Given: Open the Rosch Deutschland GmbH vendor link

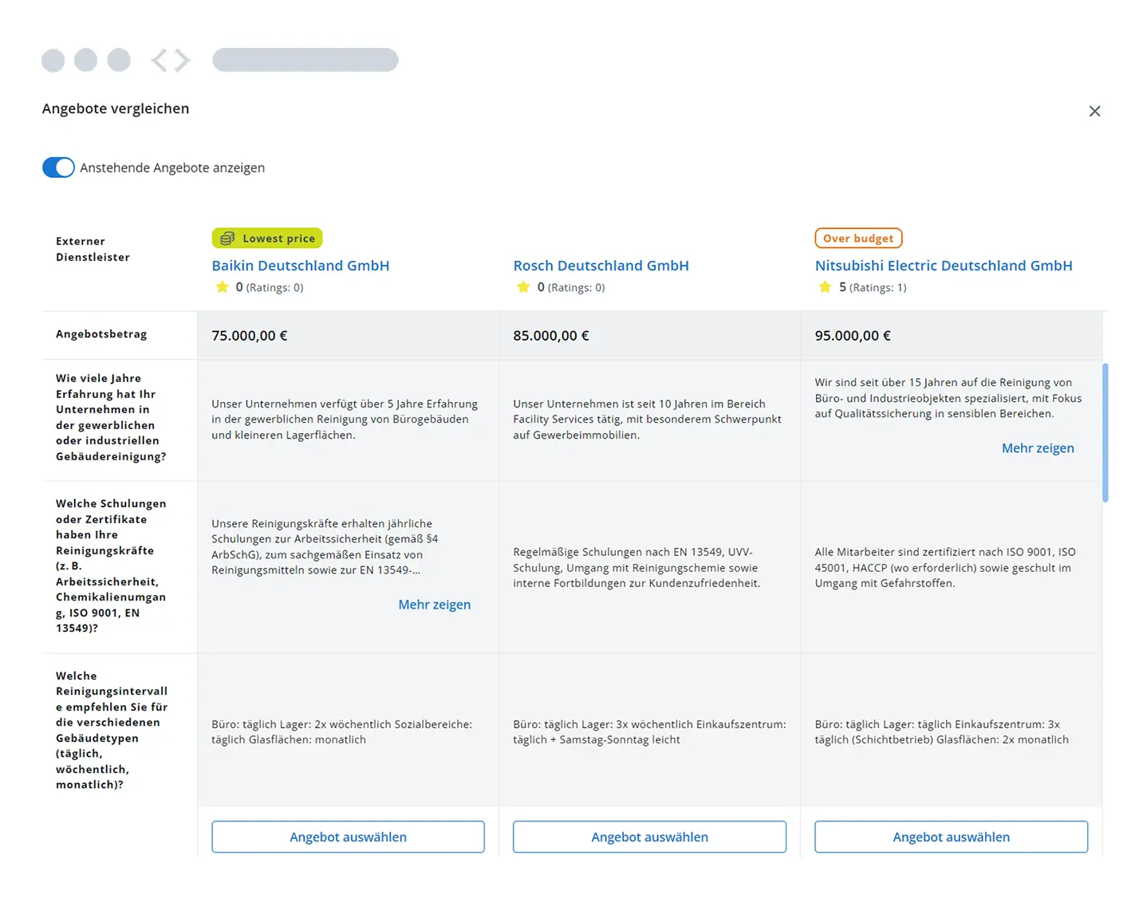Looking at the screenshot, I should click(601, 265).
